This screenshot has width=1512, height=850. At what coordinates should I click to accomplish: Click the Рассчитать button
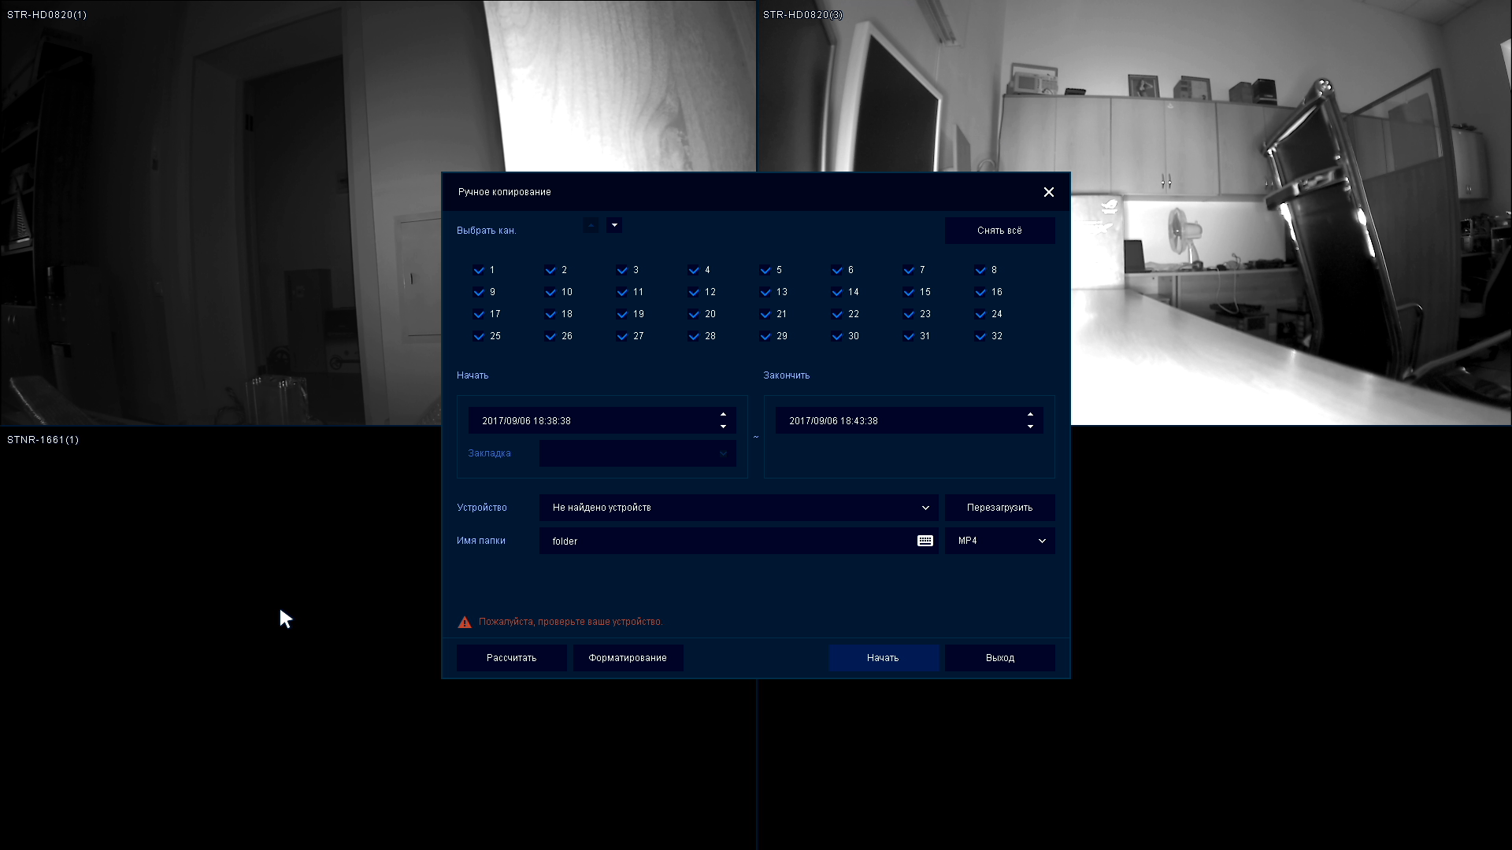tap(511, 658)
